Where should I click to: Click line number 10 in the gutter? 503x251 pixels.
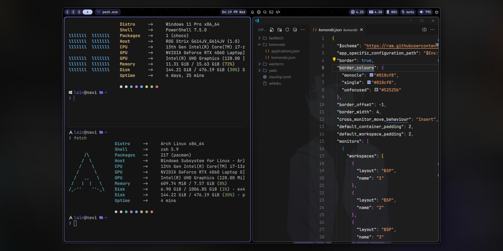[x=322, y=105]
